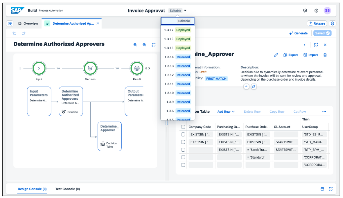
Task: Open the Add Row dropdown
Action: pos(226,112)
